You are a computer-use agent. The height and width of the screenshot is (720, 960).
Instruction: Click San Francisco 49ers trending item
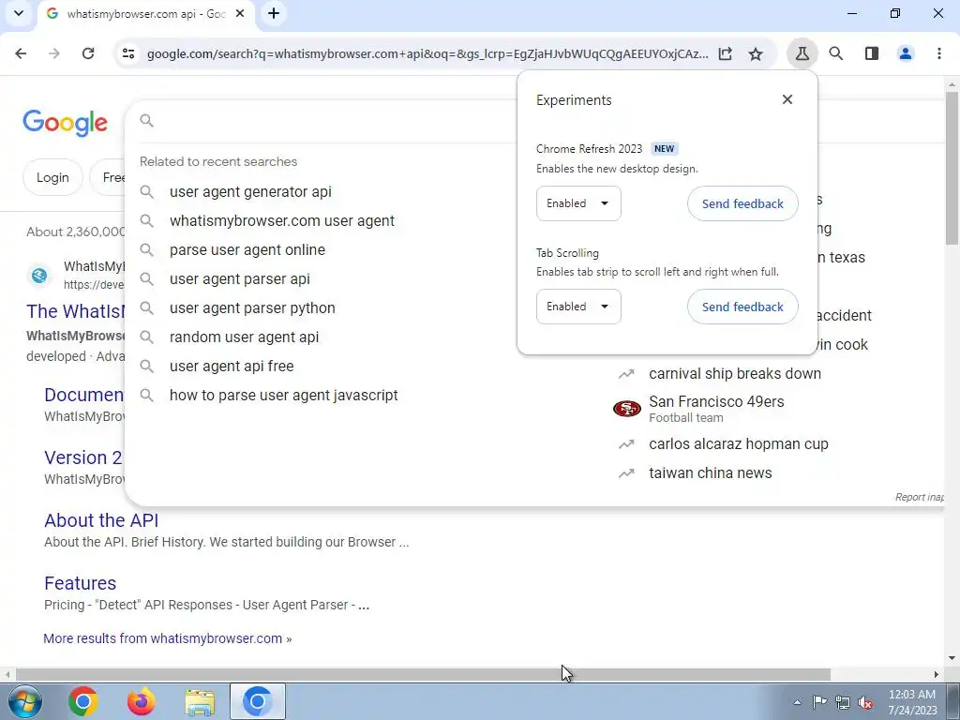[x=716, y=409]
